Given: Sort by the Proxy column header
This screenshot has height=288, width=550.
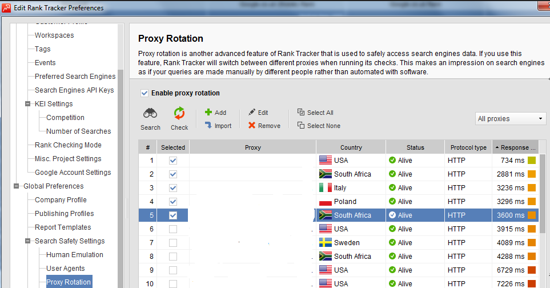Looking at the screenshot, I should tap(252, 147).
